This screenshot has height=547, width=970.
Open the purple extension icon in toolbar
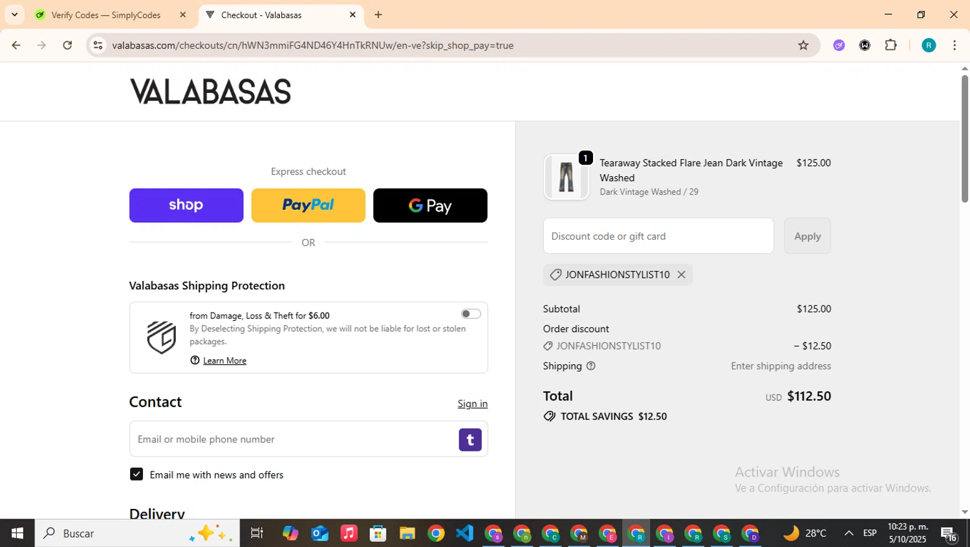pyautogui.click(x=839, y=45)
